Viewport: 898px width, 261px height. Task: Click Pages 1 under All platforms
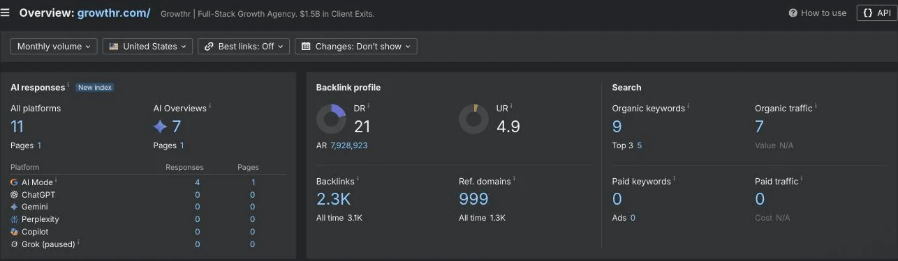click(26, 145)
